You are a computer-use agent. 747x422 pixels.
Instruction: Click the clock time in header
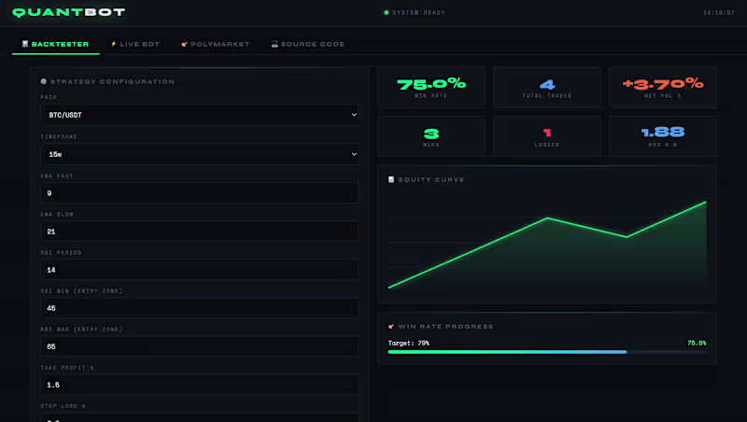click(x=718, y=12)
